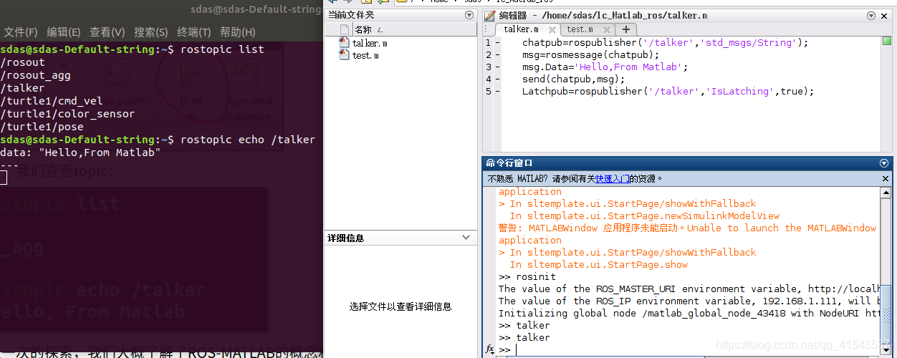This screenshot has width=897, height=358.
Task: Close the talker.m editor tab
Action: (x=554, y=29)
